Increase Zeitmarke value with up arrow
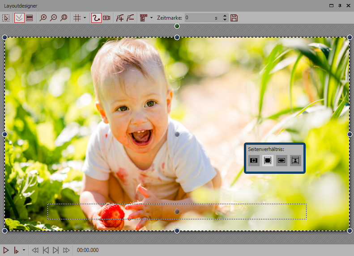 coord(225,16)
